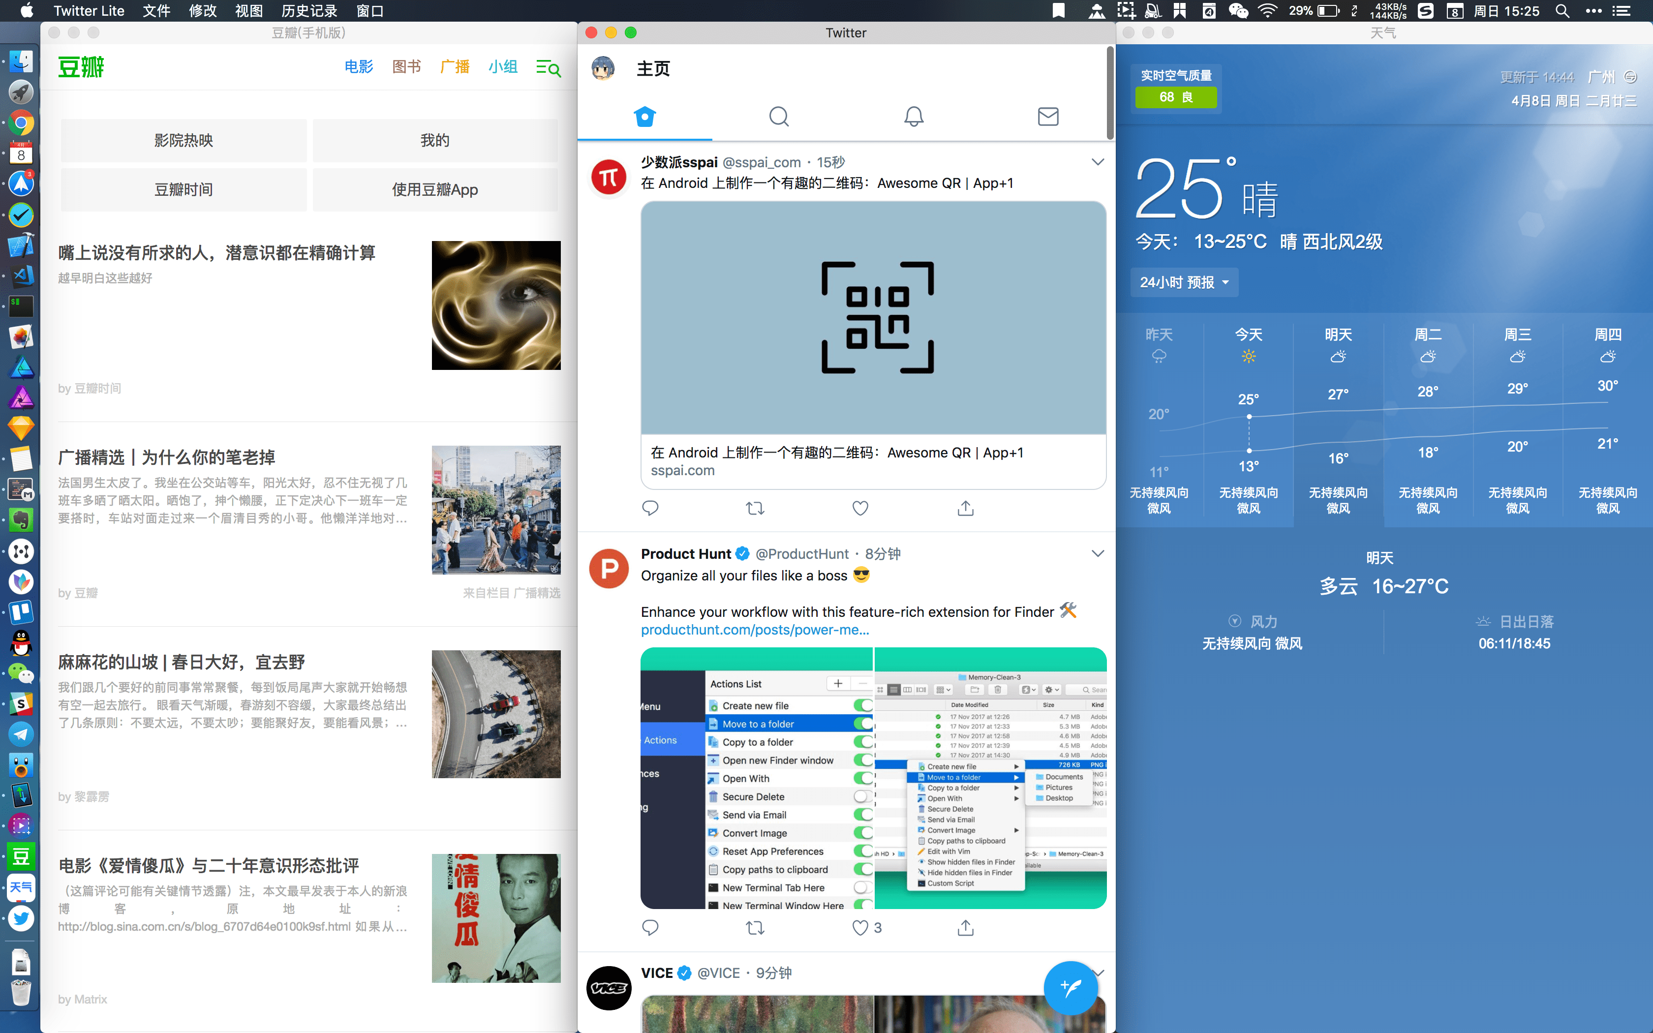This screenshot has height=1033, width=1653.
Task: Open Twitter notifications bell
Action: 913,116
